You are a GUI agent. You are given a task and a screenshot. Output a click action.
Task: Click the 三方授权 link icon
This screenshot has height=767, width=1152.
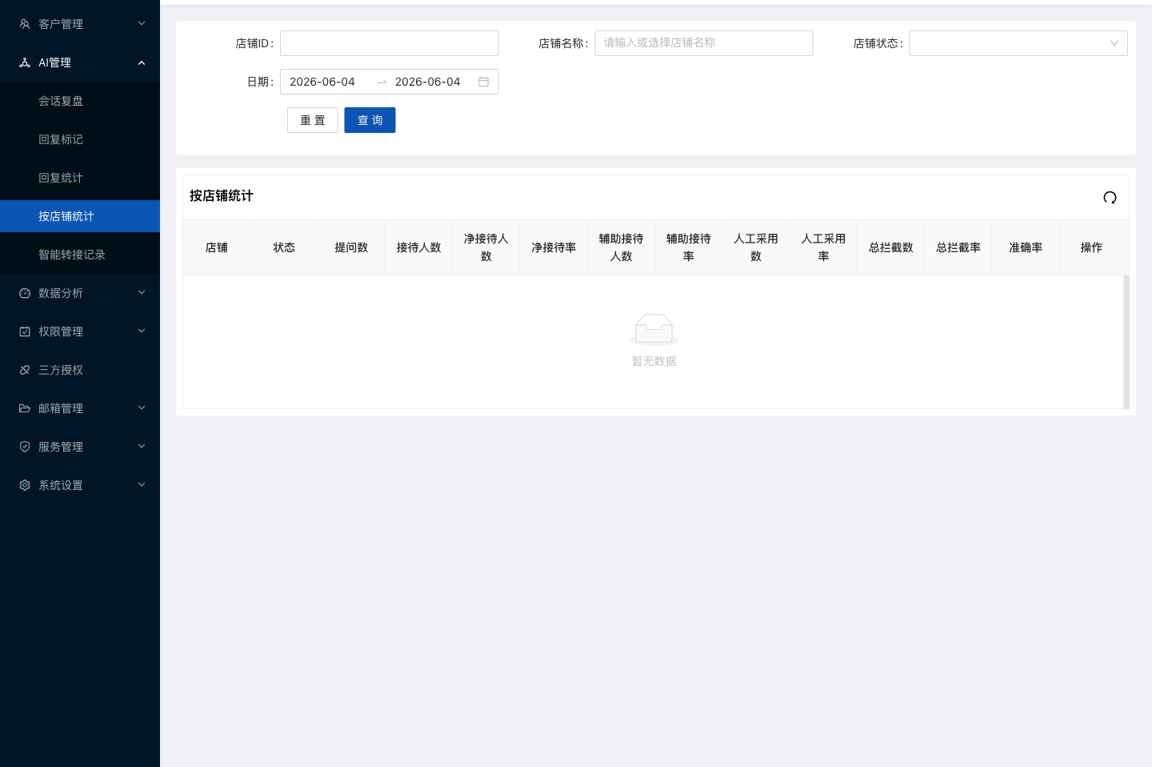(25, 370)
